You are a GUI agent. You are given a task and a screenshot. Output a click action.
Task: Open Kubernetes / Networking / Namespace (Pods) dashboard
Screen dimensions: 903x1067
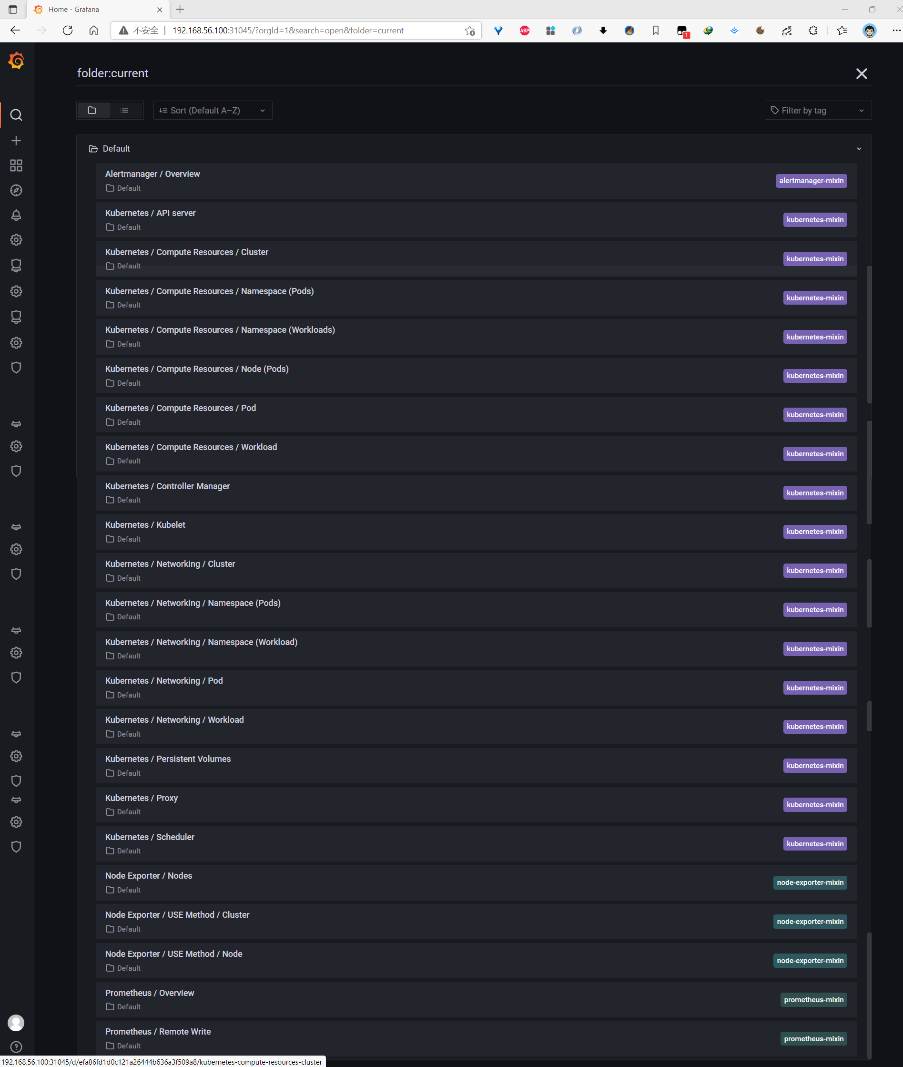pos(476,610)
